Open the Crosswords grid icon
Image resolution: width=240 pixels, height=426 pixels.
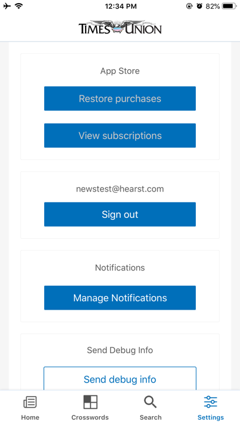click(x=90, y=402)
